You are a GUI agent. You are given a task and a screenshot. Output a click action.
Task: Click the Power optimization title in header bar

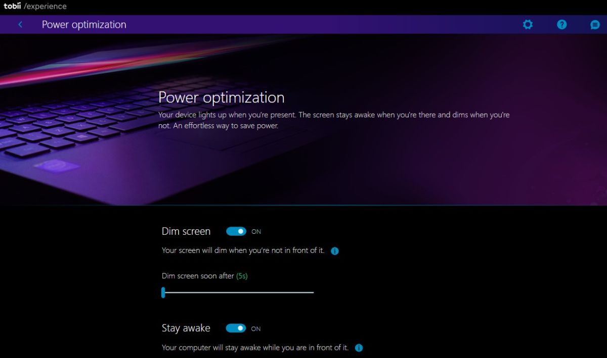coord(84,24)
